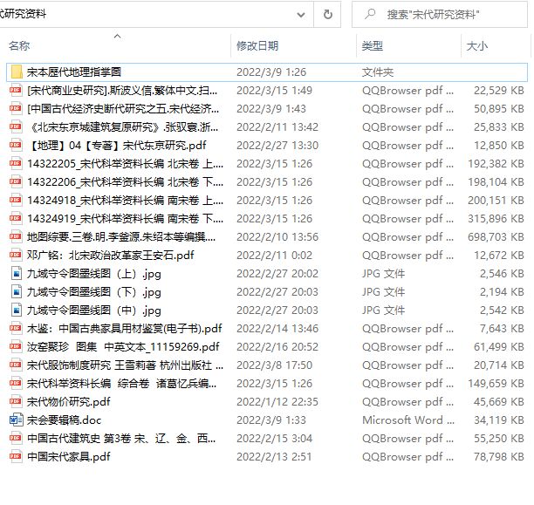The image size is (534, 505).
Task: Click JPG icon of 九域守令图墨线图（上）
Action: [17, 274]
